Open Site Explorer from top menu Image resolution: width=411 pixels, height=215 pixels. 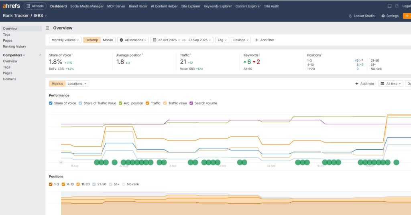coord(190,6)
